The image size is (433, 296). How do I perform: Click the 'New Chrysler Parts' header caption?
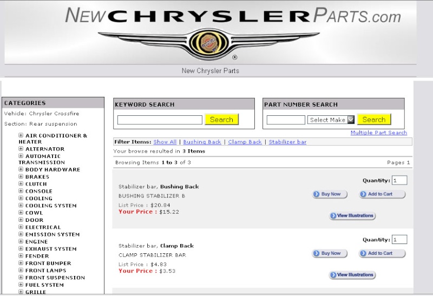tap(211, 71)
